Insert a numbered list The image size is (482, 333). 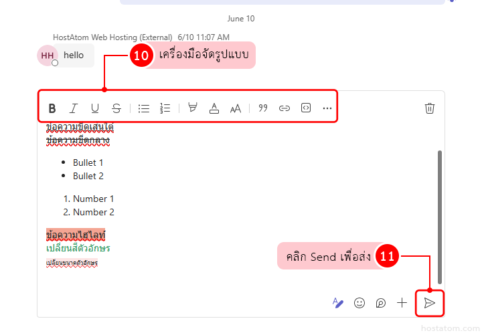165,108
